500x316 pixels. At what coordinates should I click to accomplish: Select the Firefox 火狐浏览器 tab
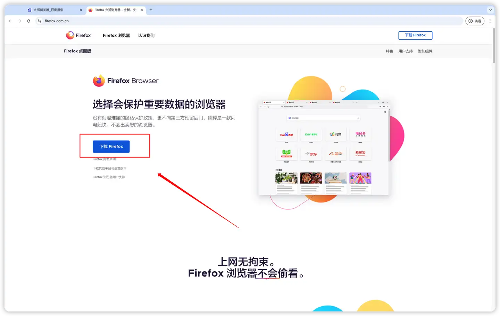pos(115,10)
